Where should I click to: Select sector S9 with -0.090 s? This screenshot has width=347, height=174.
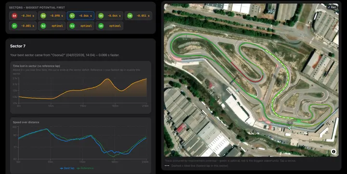coord(52,16)
